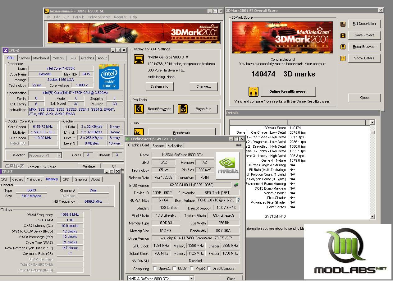Click the Edit Description icon

click(343, 24)
